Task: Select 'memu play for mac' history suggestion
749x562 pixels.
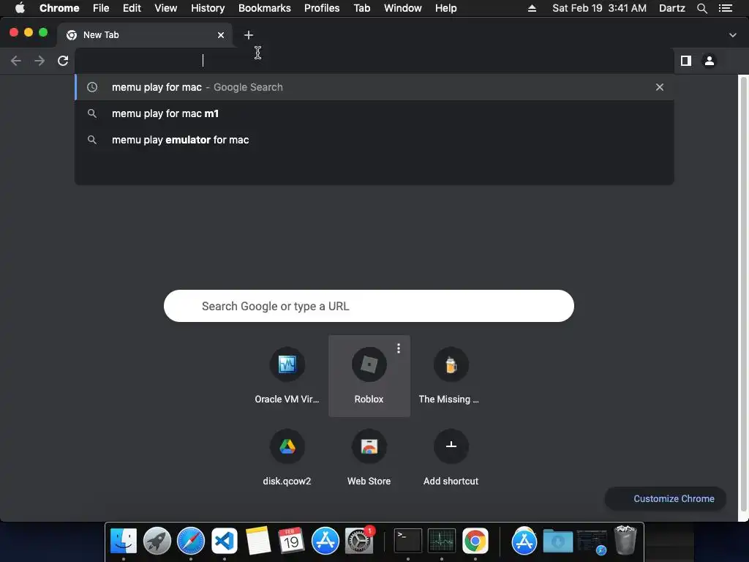Action: [x=374, y=87]
